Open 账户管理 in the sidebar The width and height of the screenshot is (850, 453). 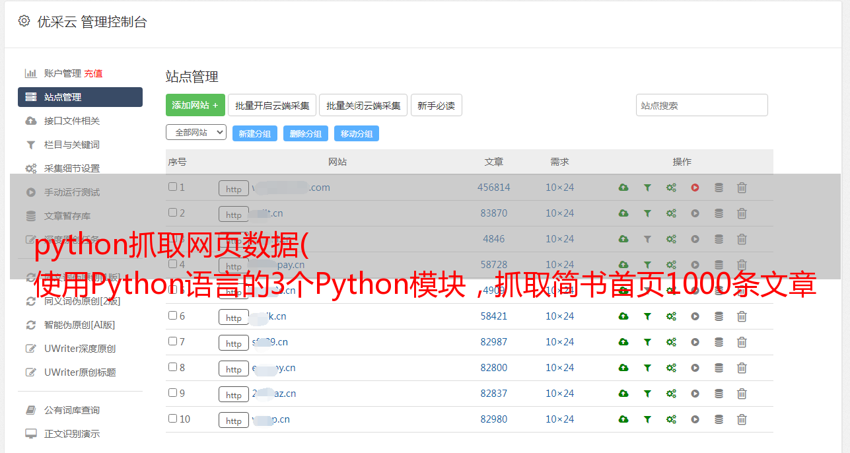(62, 73)
